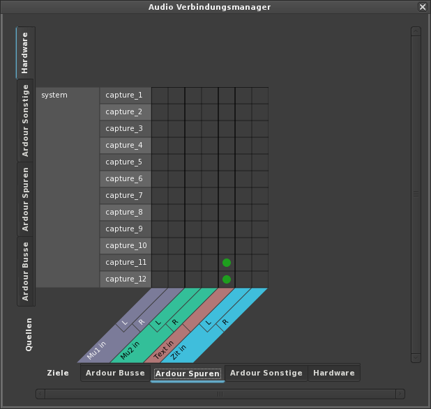Switch to Hardware destinations tab at bottom
The image size is (431, 409).
pyautogui.click(x=334, y=373)
